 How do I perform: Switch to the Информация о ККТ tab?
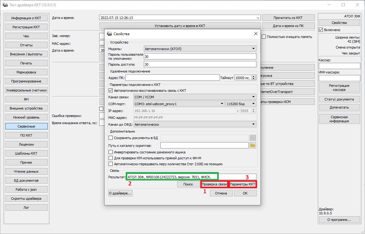click(x=26, y=18)
